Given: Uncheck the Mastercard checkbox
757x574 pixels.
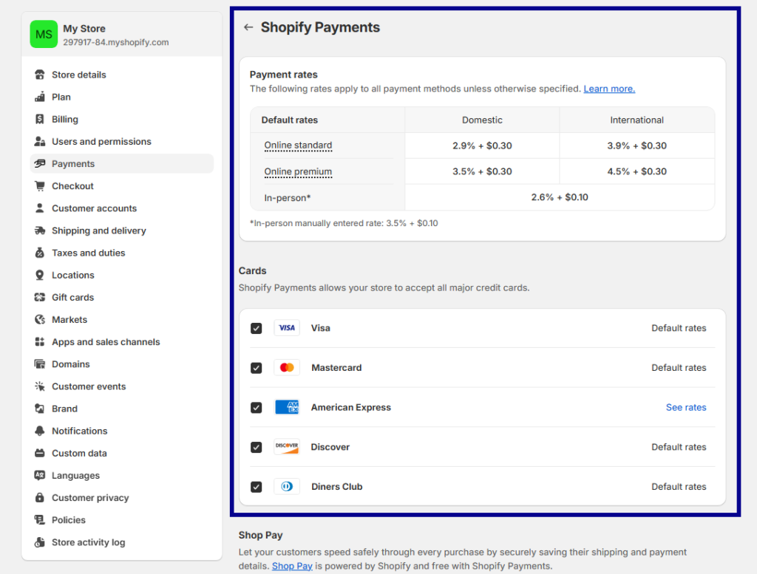Looking at the screenshot, I should (x=257, y=368).
